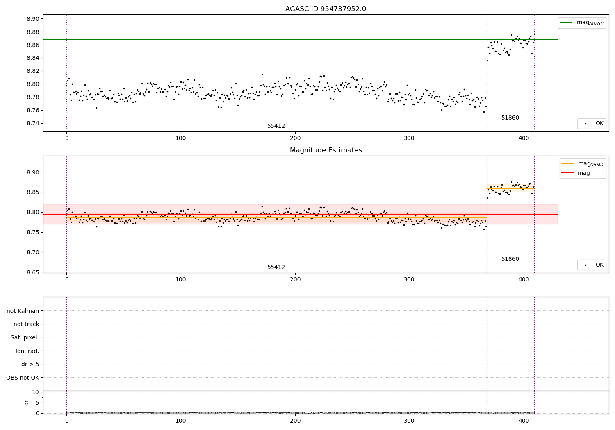The height and width of the screenshot is (430, 615).
Task: Click the 51860 label in Magnitude Estimates plot
Action: [x=510, y=259]
